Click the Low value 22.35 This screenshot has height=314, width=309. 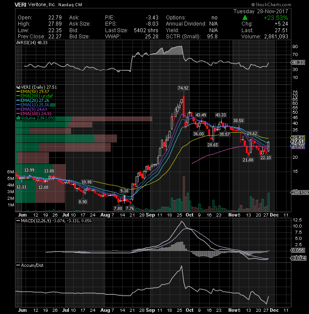(55, 30)
